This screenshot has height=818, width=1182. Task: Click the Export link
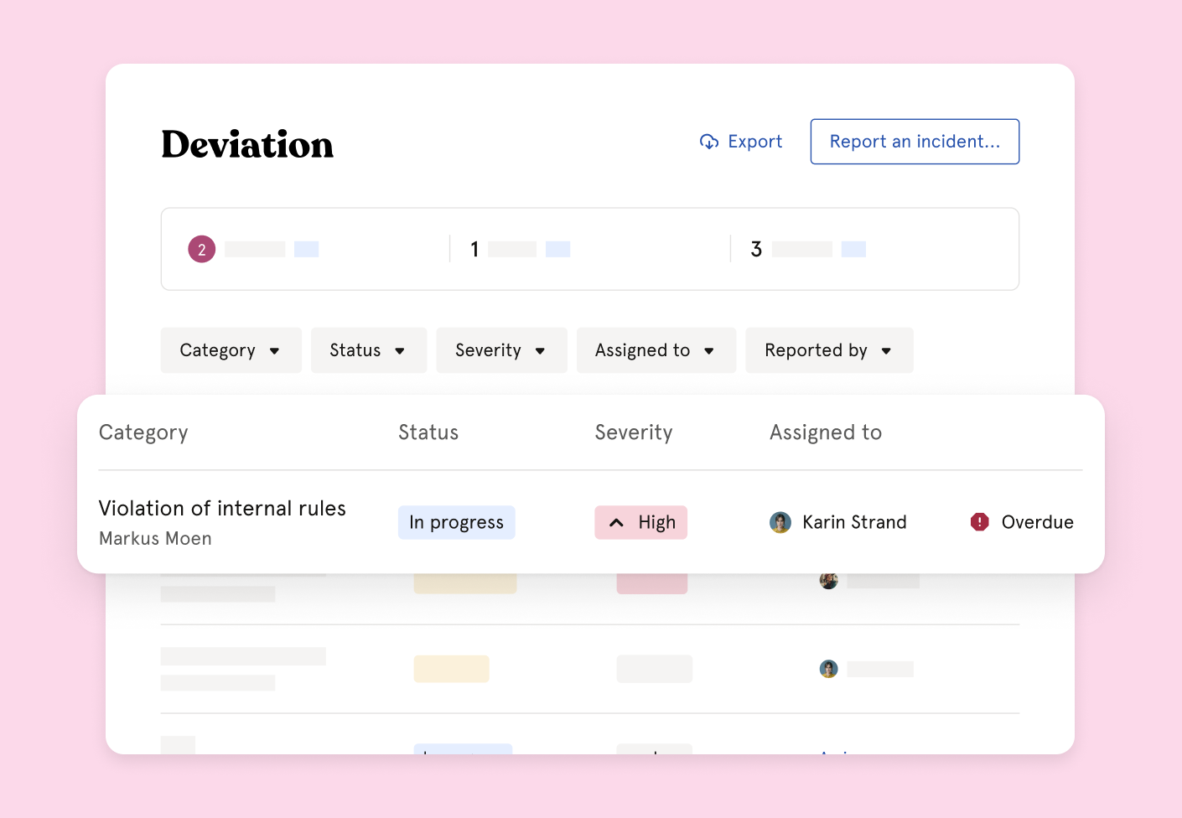pos(754,142)
